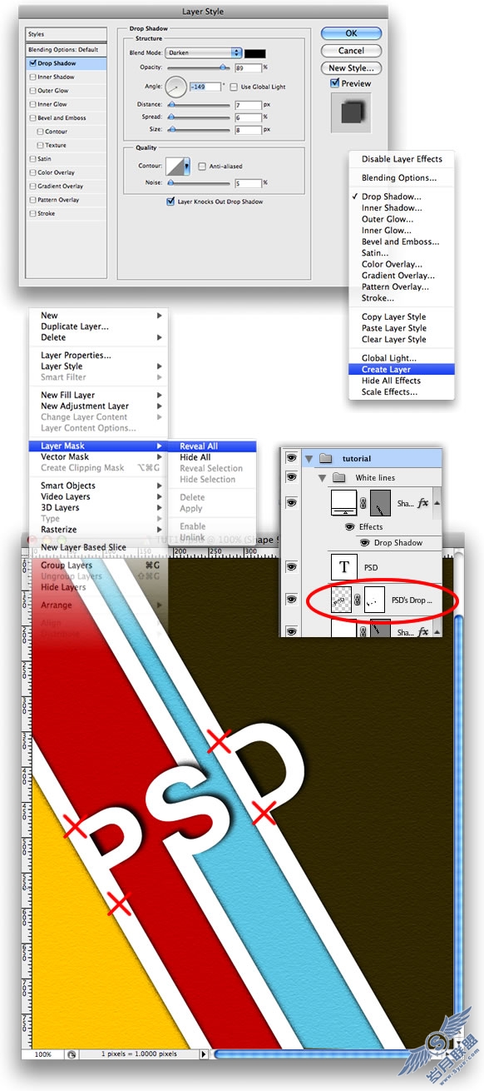Click the White lines folder icon
The image size is (484, 1091).
(x=338, y=478)
